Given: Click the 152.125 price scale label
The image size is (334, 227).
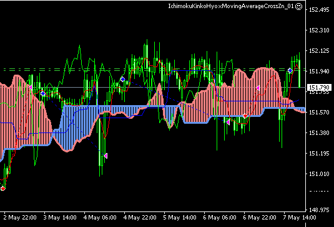Looking at the screenshot, I should [319, 51].
